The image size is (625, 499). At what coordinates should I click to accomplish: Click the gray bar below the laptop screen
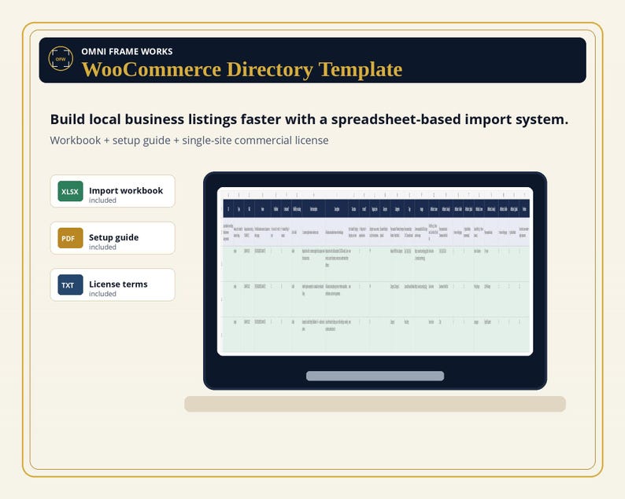pos(375,376)
